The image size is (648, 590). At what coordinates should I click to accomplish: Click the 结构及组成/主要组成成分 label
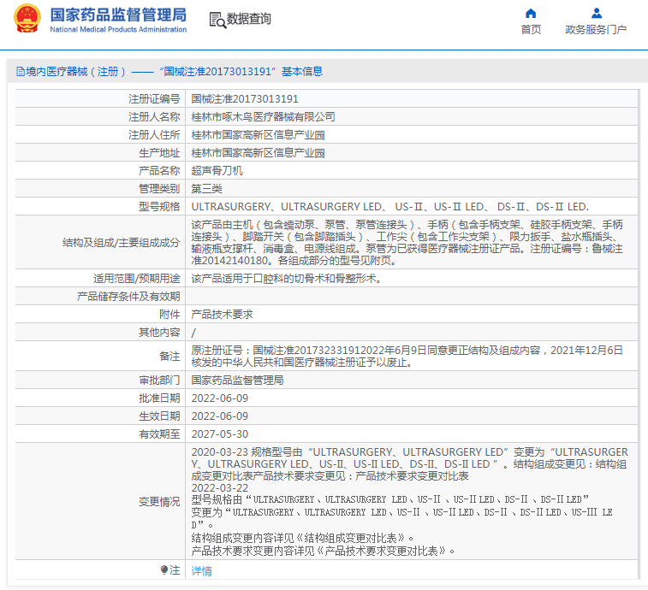pyautogui.click(x=121, y=242)
